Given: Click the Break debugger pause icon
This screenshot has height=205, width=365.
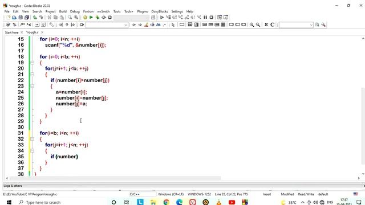Looking at the screenshot, I should point(205,18).
